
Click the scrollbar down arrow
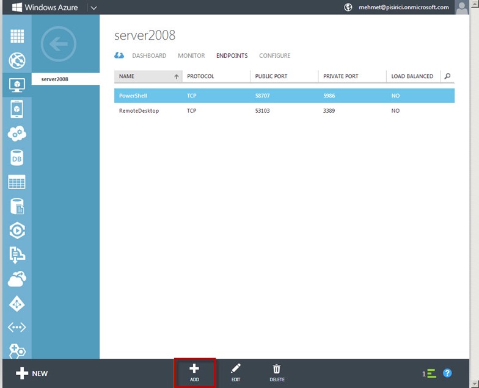(x=474, y=384)
